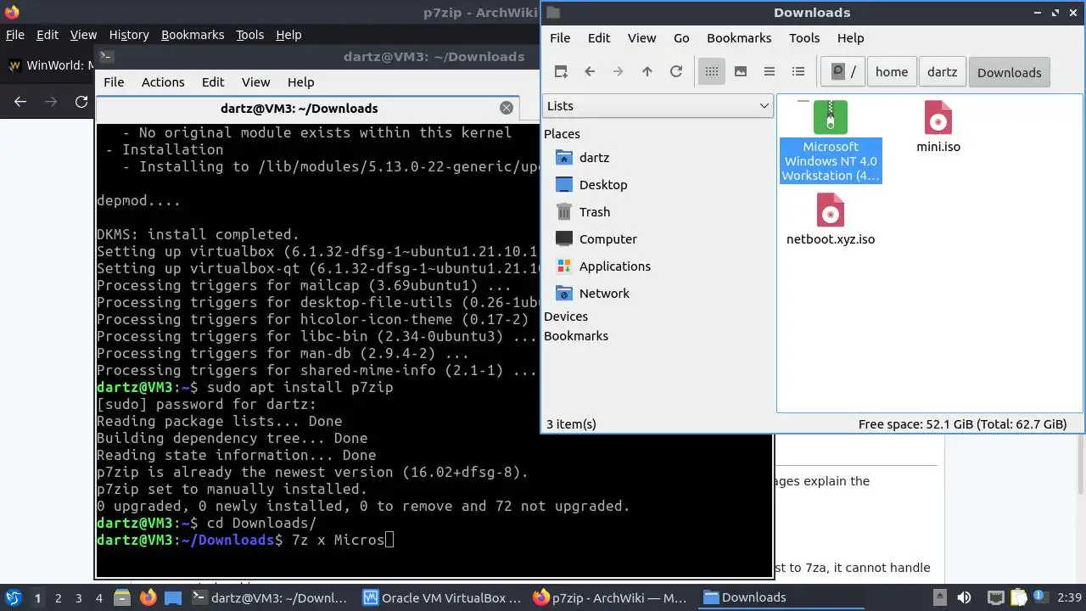The height and width of the screenshot is (611, 1086).
Task: Expand the Devices section
Action: point(566,317)
